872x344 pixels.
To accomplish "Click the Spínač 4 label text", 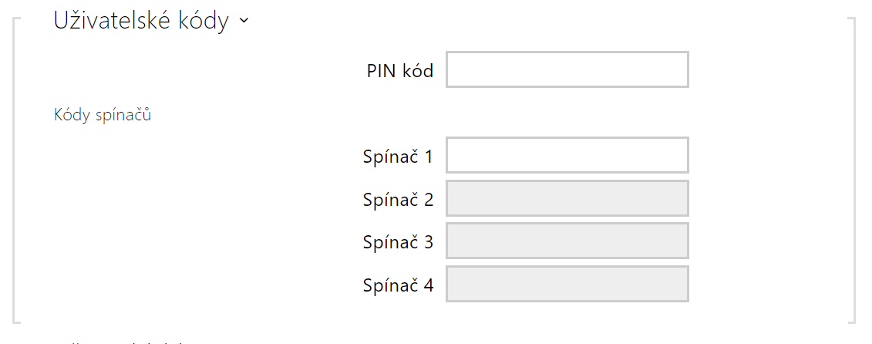I will [x=398, y=285].
